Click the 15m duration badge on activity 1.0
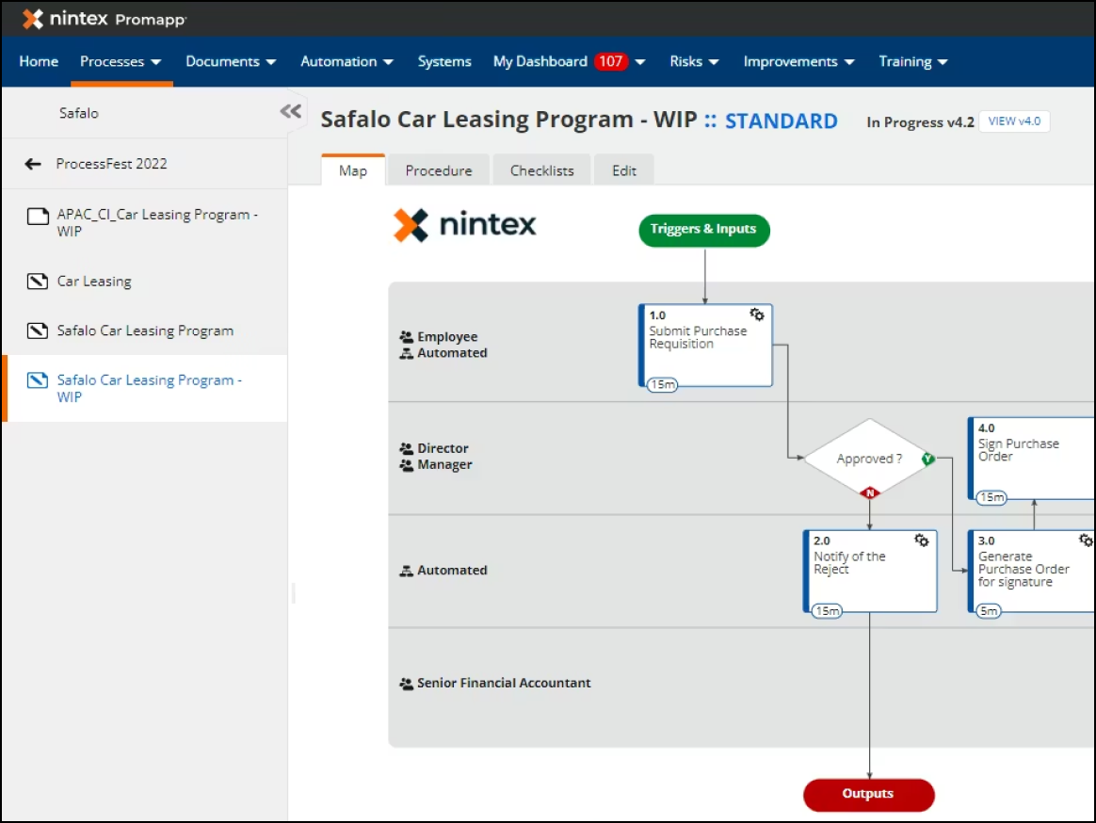 point(663,384)
